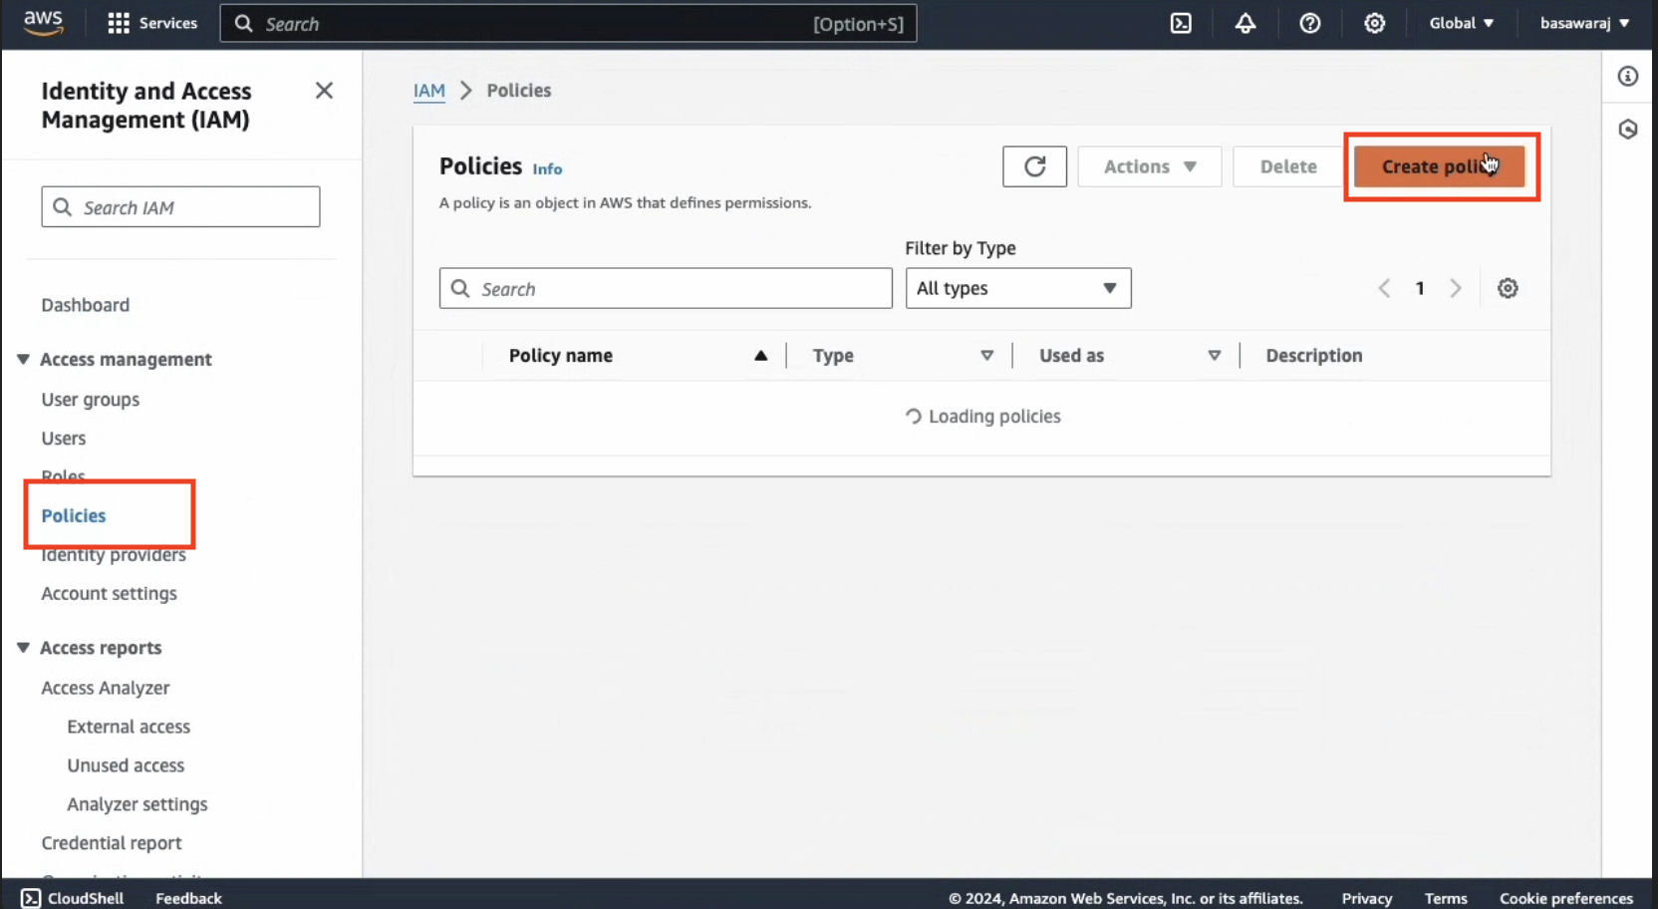Sort by Policy name ascending arrow
This screenshot has height=909, width=1658.
click(x=761, y=356)
